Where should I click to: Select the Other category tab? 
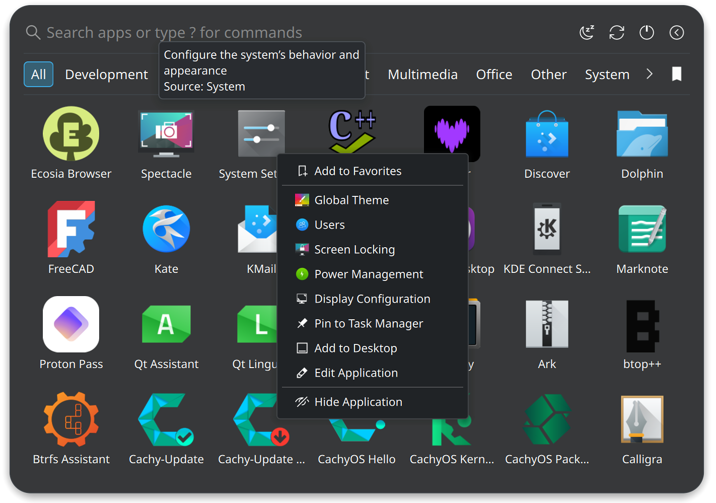548,75
